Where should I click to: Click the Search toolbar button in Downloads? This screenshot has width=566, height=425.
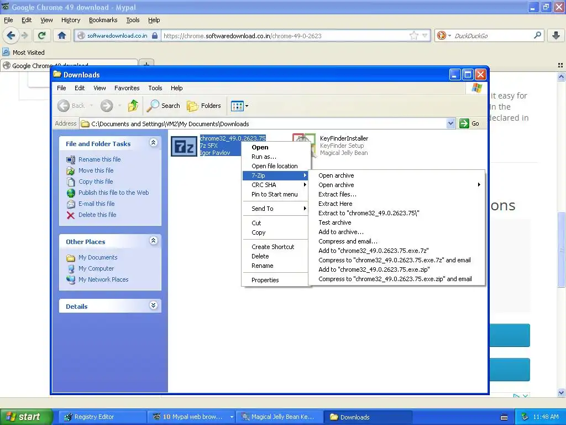coord(163,106)
